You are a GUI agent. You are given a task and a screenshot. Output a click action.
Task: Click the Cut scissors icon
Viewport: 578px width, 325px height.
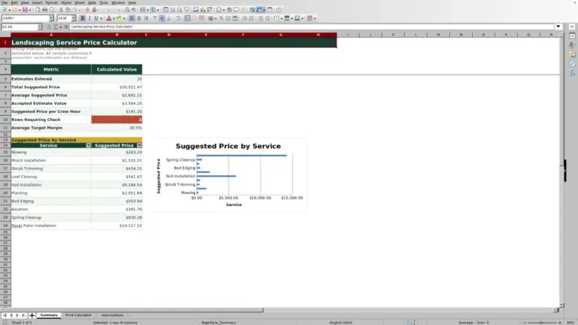(61, 10)
